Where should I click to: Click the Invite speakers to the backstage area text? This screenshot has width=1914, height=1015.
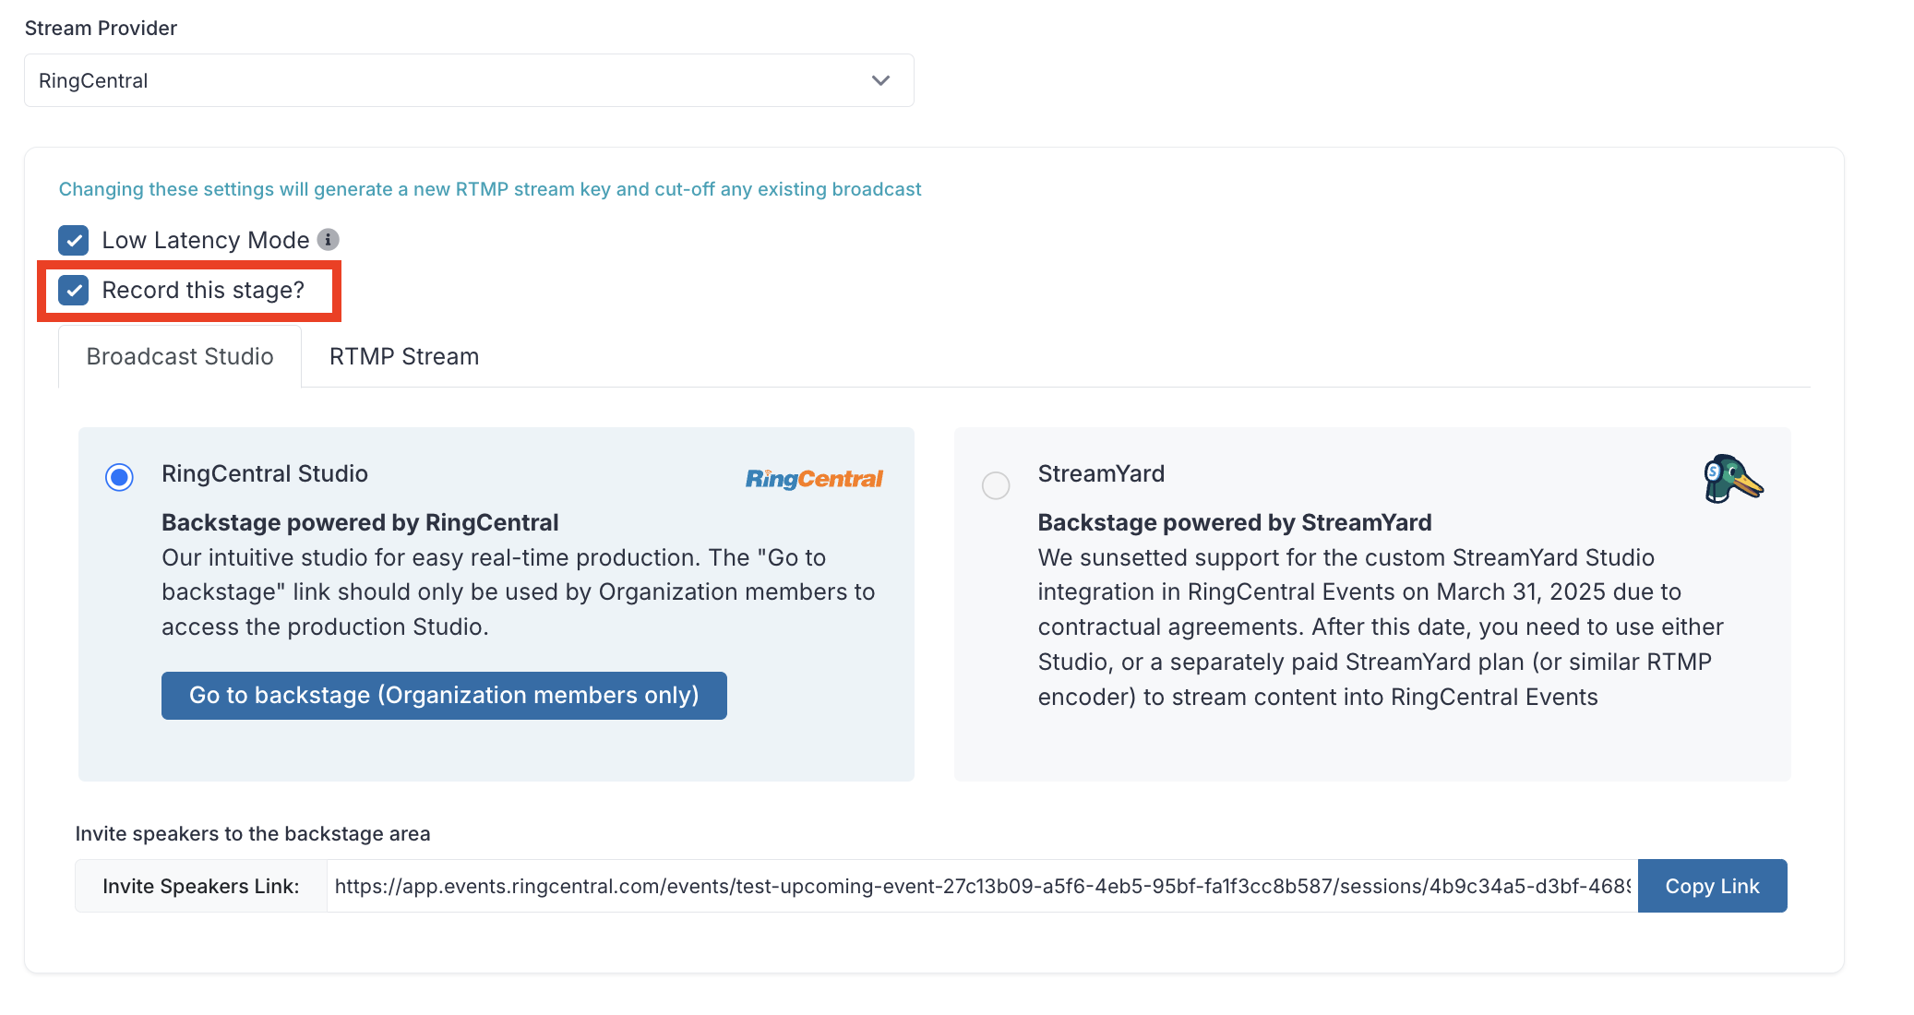253,833
